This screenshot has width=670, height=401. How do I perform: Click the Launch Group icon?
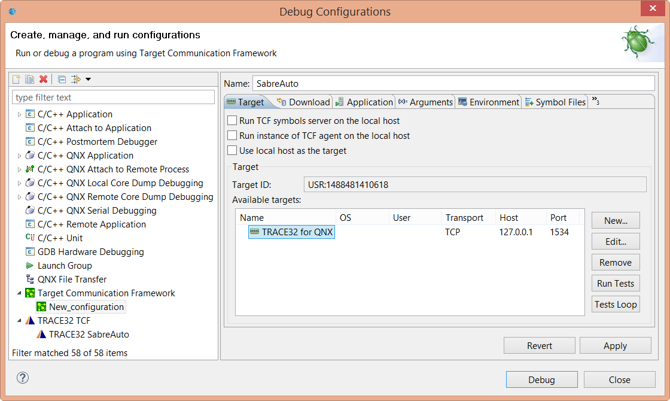click(29, 265)
